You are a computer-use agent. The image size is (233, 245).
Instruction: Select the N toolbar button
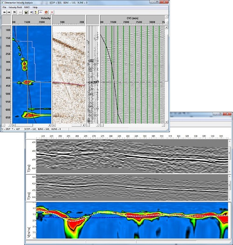pyautogui.click(x=14, y=12)
